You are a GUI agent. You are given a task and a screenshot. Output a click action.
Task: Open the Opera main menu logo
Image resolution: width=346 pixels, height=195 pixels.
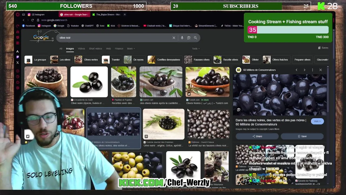[x=18, y=15]
